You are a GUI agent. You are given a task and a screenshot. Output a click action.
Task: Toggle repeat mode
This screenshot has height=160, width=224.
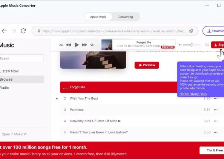(92, 45)
